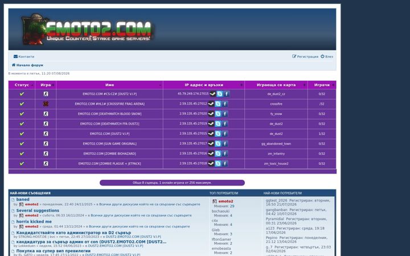Screen dimensions: 410x256
Task: Open newest user gangbanban profile
Action: pyautogui.click(x=276, y=210)
